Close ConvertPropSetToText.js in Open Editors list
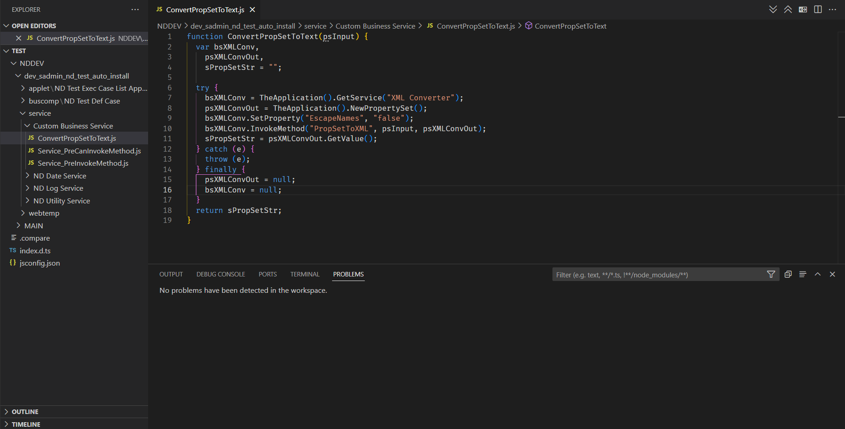The image size is (845, 429). 19,38
